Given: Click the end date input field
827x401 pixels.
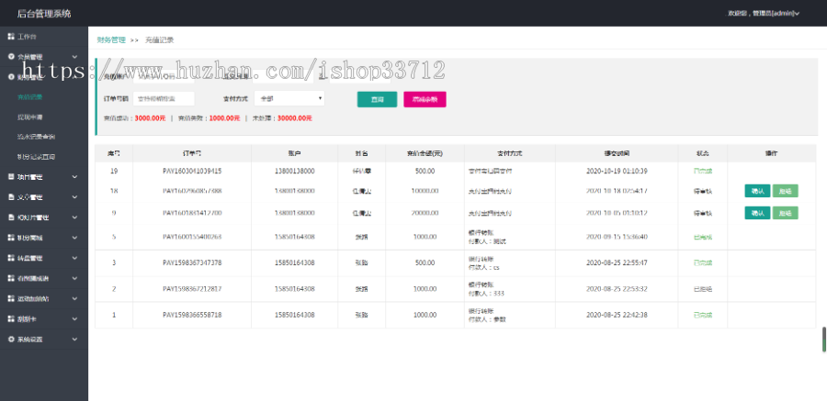Looking at the screenshot, I should pos(360,77).
